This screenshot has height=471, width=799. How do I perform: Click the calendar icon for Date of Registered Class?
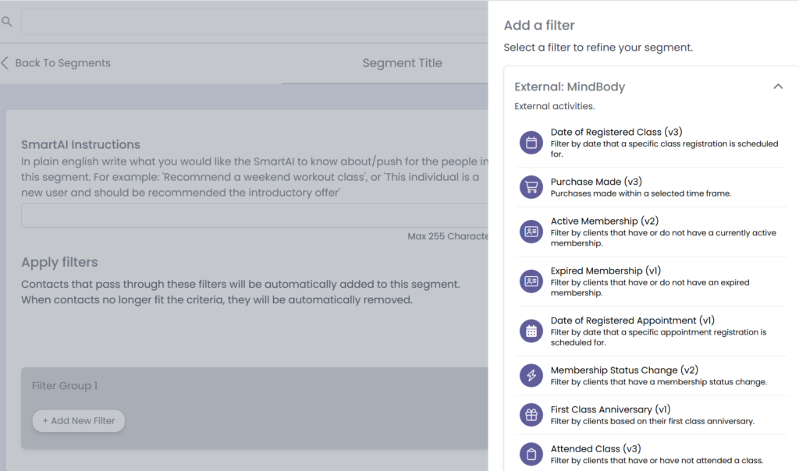(531, 143)
